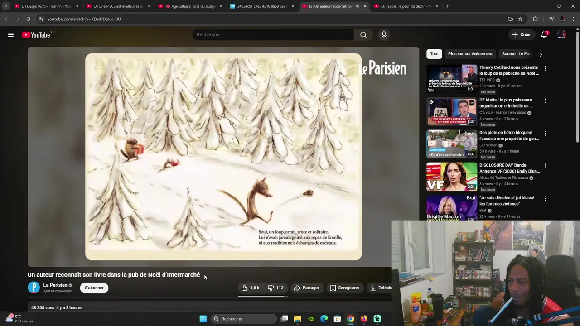Open the Brigitte Macron Brut thumbnail
Image resolution: width=580 pixels, height=326 pixels.
coord(451,207)
